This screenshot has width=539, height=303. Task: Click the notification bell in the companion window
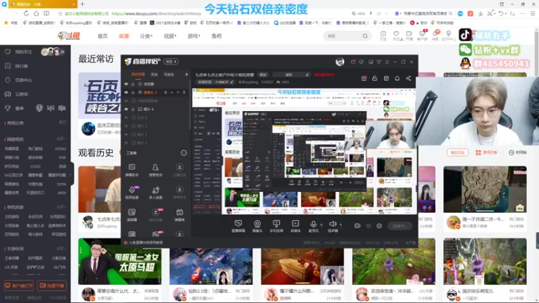coord(397,78)
